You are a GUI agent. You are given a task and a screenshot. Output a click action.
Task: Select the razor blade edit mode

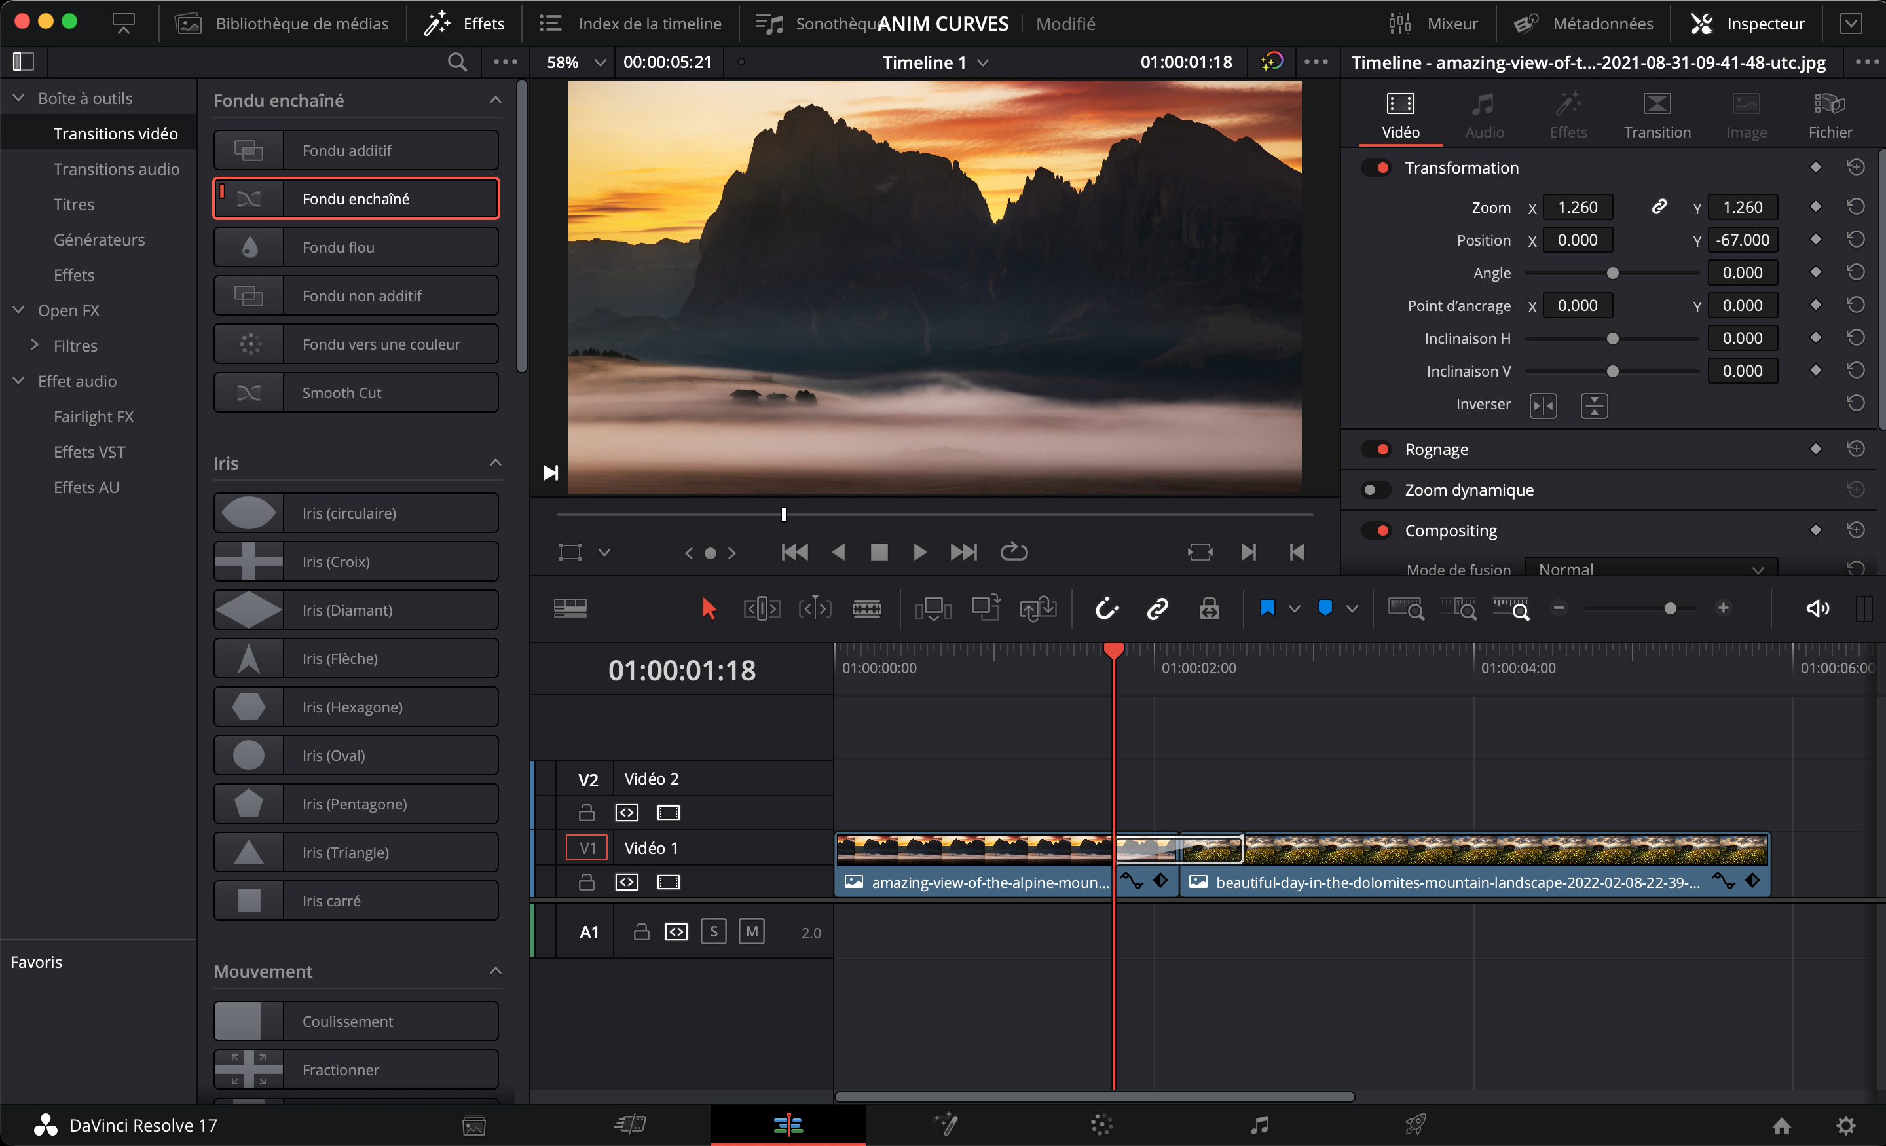(x=867, y=608)
